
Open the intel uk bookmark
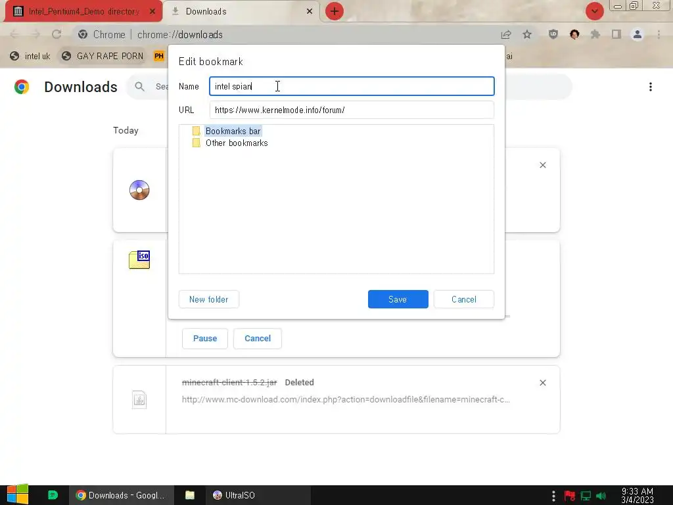click(x=30, y=57)
